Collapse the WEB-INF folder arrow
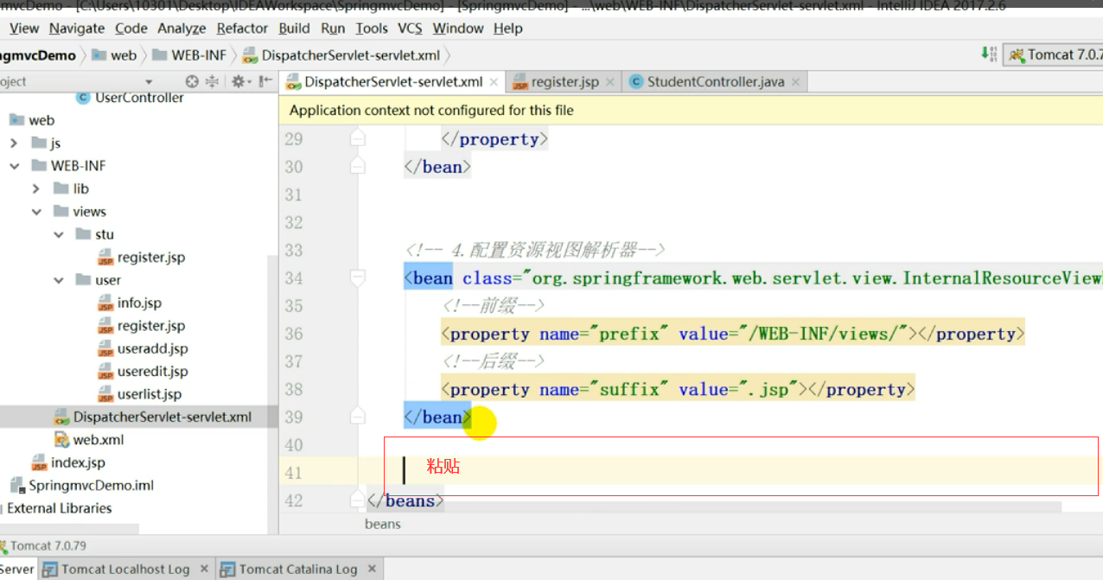This screenshot has width=1103, height=580. 14,166
